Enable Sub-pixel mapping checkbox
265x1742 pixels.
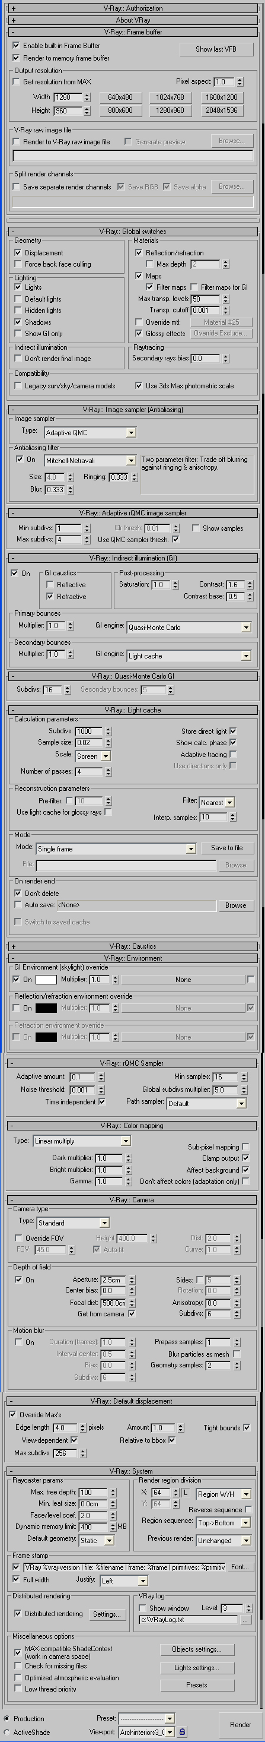[x=245, y=1147]
